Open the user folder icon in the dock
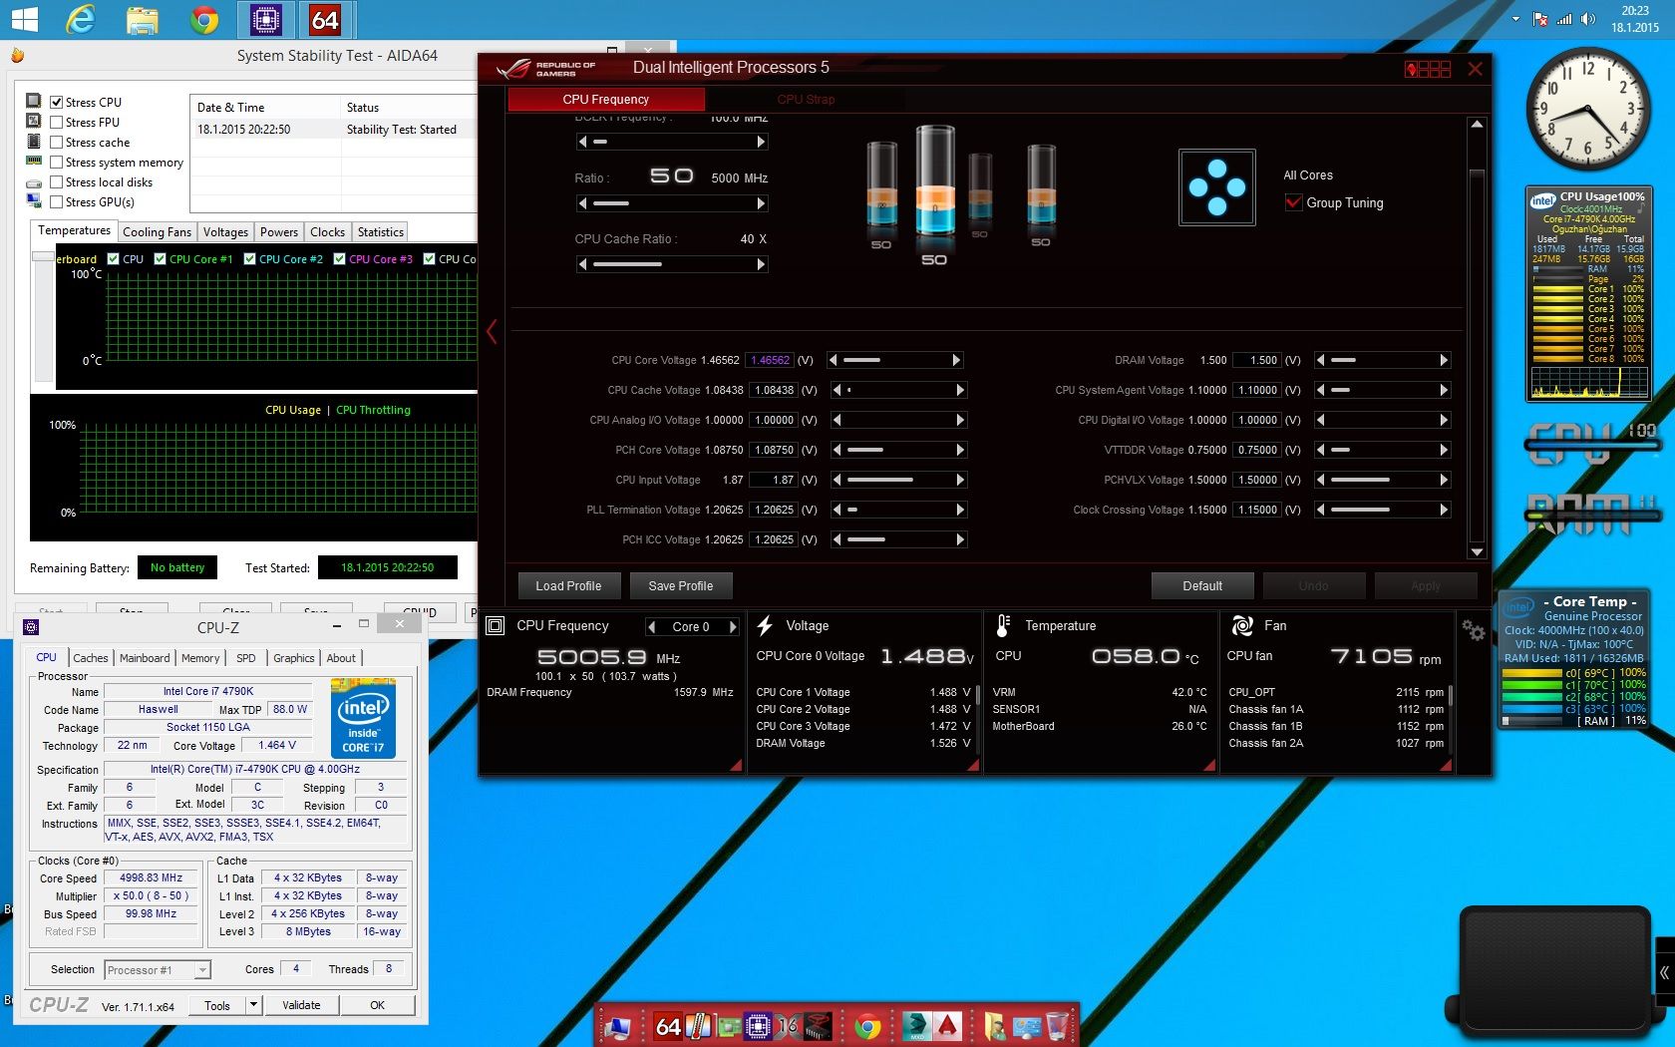This screenshot has height=1047, width=1675. (995, 1026)
